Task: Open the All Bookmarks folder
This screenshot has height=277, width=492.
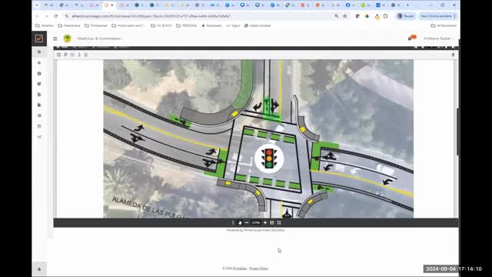Action: click(x=444, y=25)
